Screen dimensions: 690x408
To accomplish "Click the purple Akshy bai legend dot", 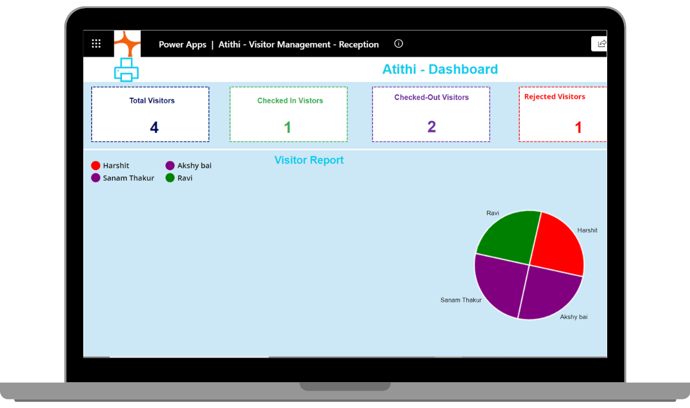I will coord(169,165).
